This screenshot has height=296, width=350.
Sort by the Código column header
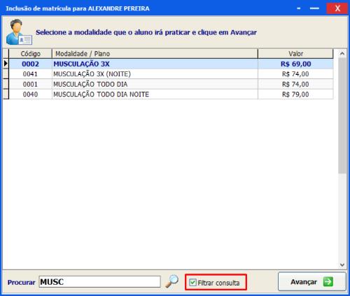click(30, 54)
